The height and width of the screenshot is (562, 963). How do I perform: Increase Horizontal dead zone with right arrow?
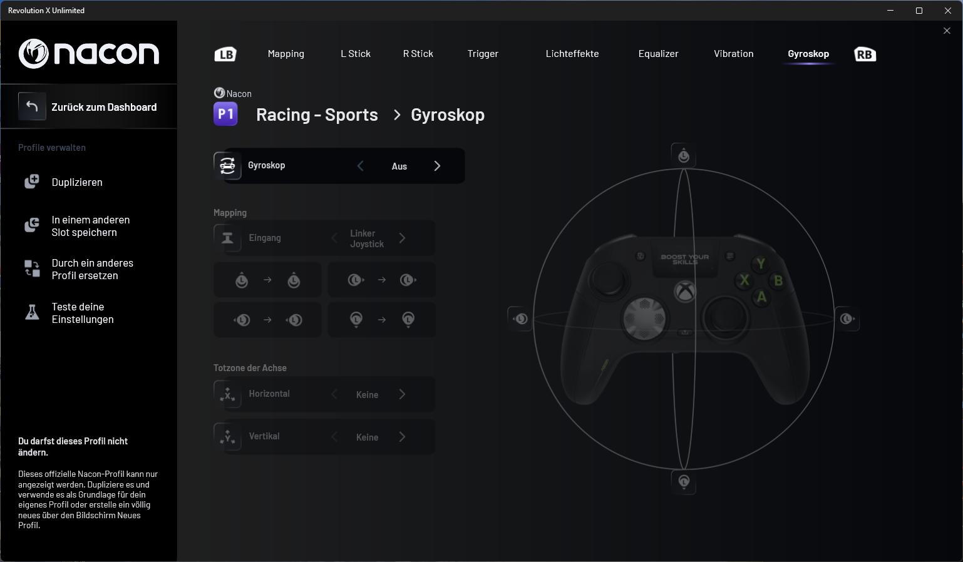(403, 394)
